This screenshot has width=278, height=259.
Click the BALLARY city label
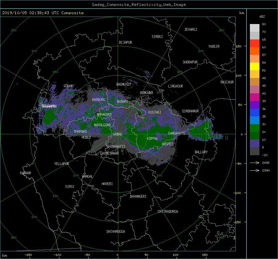[x=201, y=152]
